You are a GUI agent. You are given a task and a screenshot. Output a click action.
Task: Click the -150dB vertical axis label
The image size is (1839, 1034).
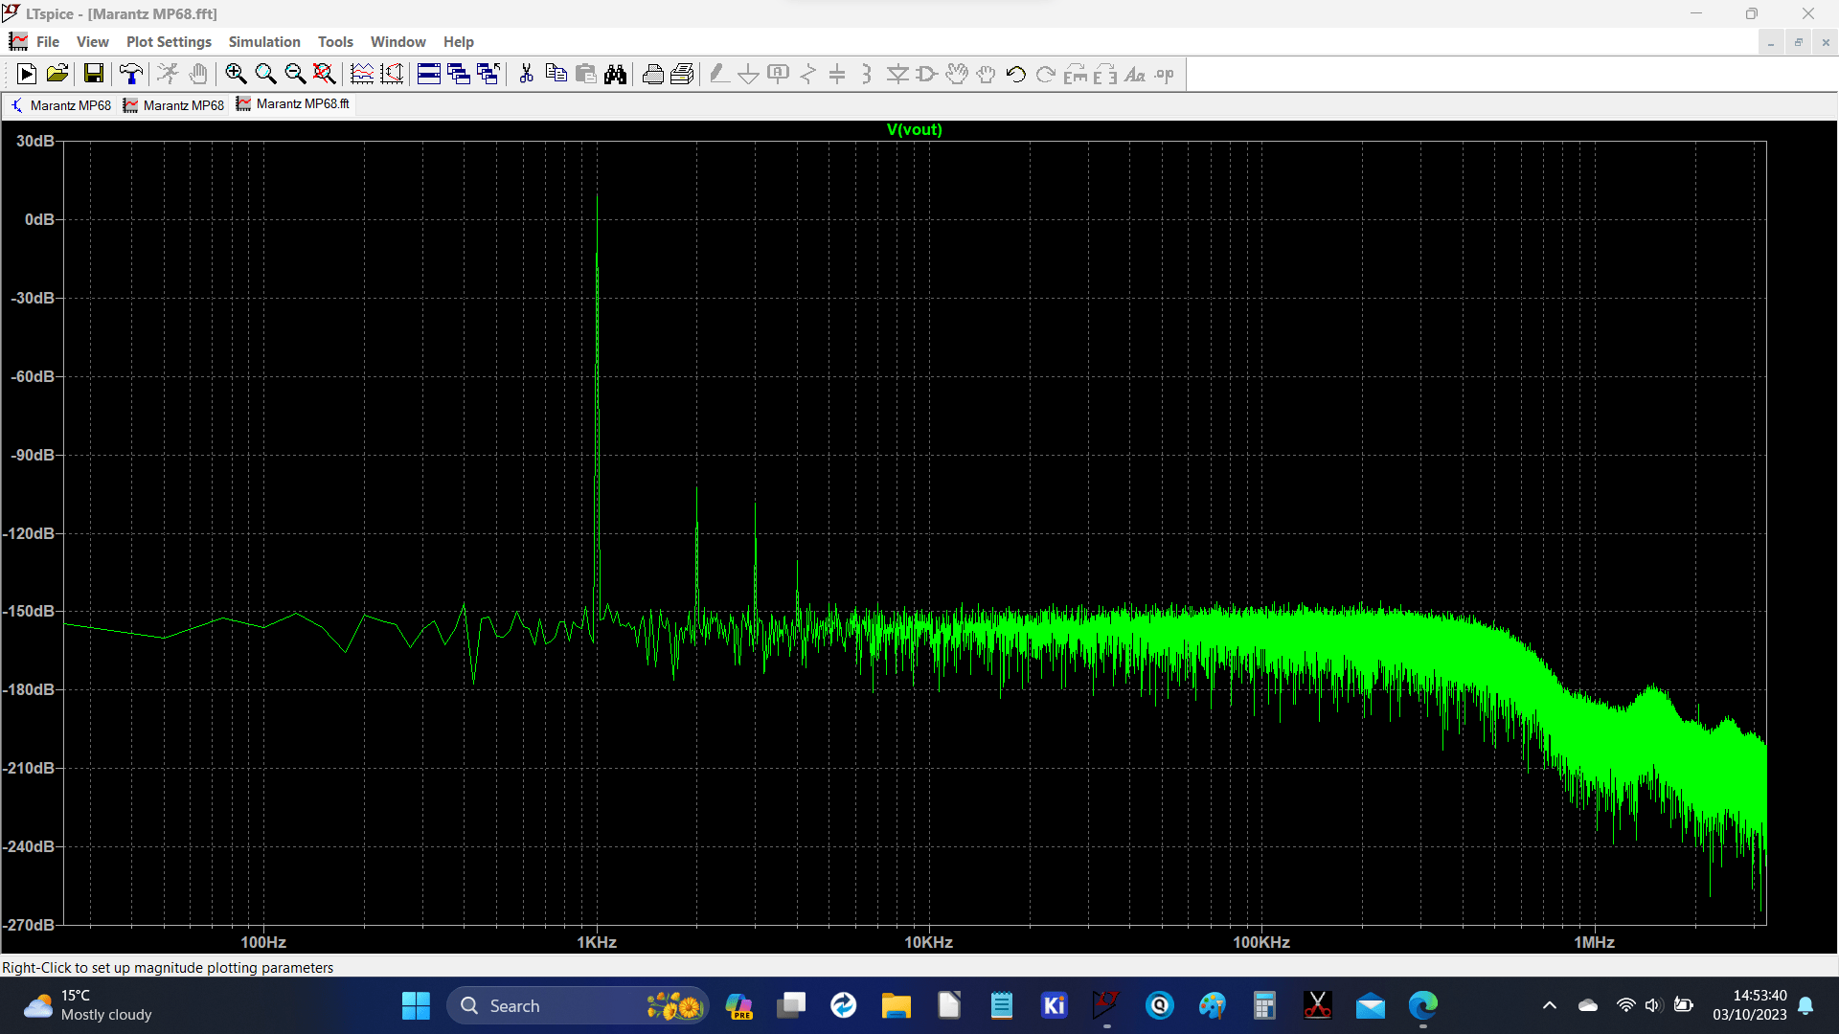click(x=29, y=611)
